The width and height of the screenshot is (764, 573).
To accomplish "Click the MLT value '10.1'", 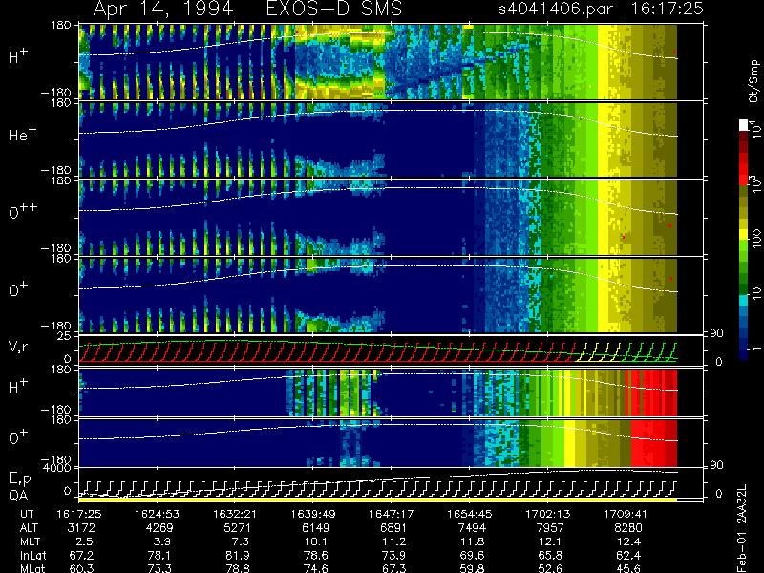I will click(x=316, y=541).
